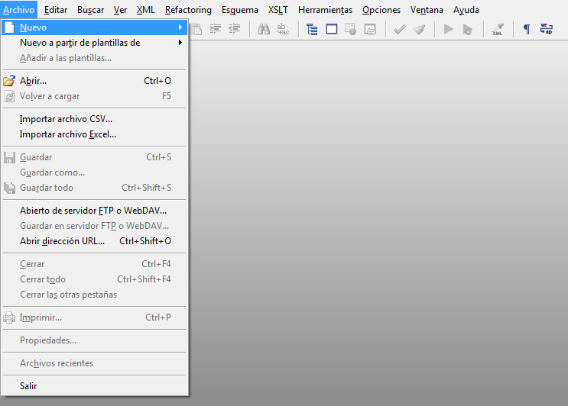
Task: Click the Cerrar menu entry
Action: coord(94,264)
